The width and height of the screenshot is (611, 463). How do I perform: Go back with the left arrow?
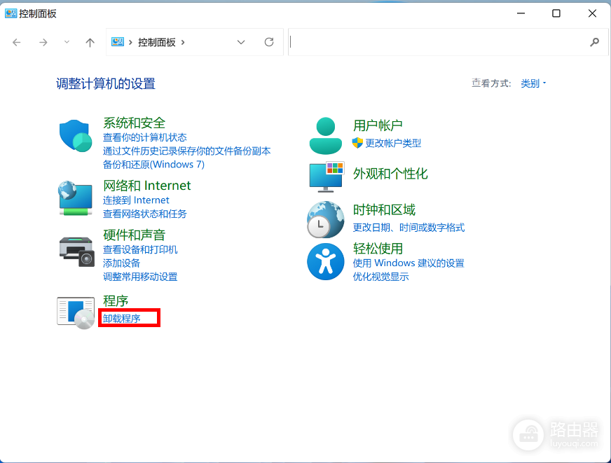point(16,42)
